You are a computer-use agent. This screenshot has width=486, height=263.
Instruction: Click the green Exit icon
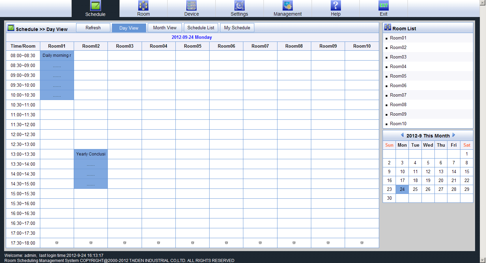pyautogui.click(x=384, y=6)
